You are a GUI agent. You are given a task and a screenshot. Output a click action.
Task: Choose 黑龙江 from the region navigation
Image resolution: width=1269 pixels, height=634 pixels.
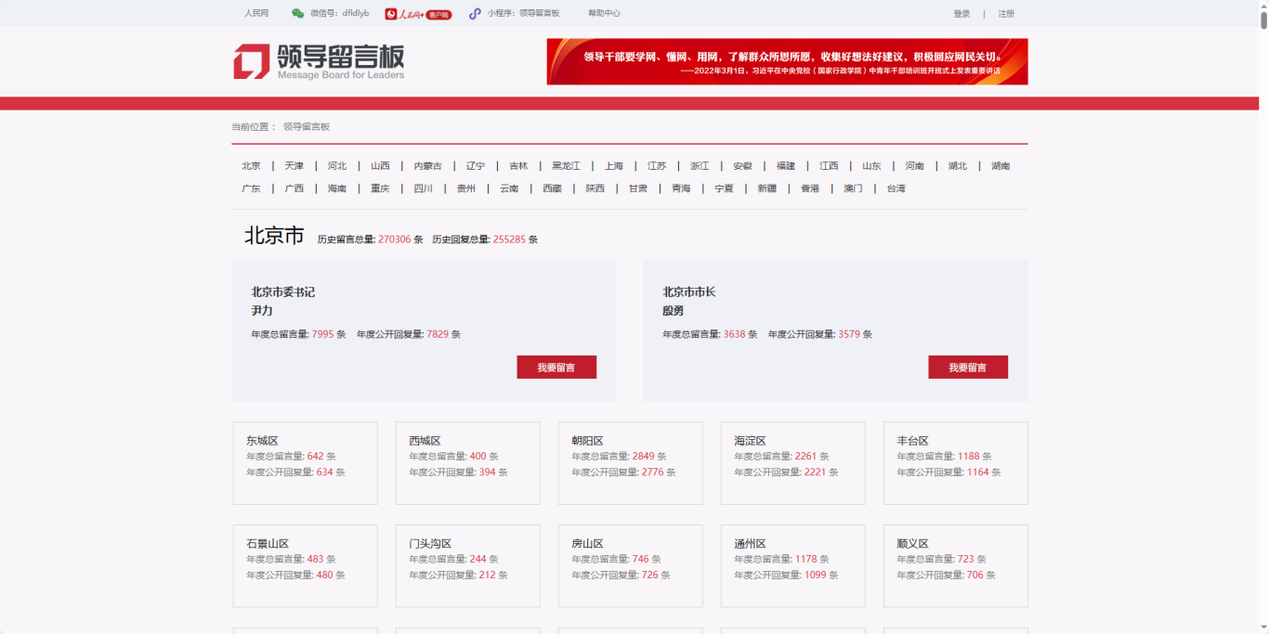(566, 166)
